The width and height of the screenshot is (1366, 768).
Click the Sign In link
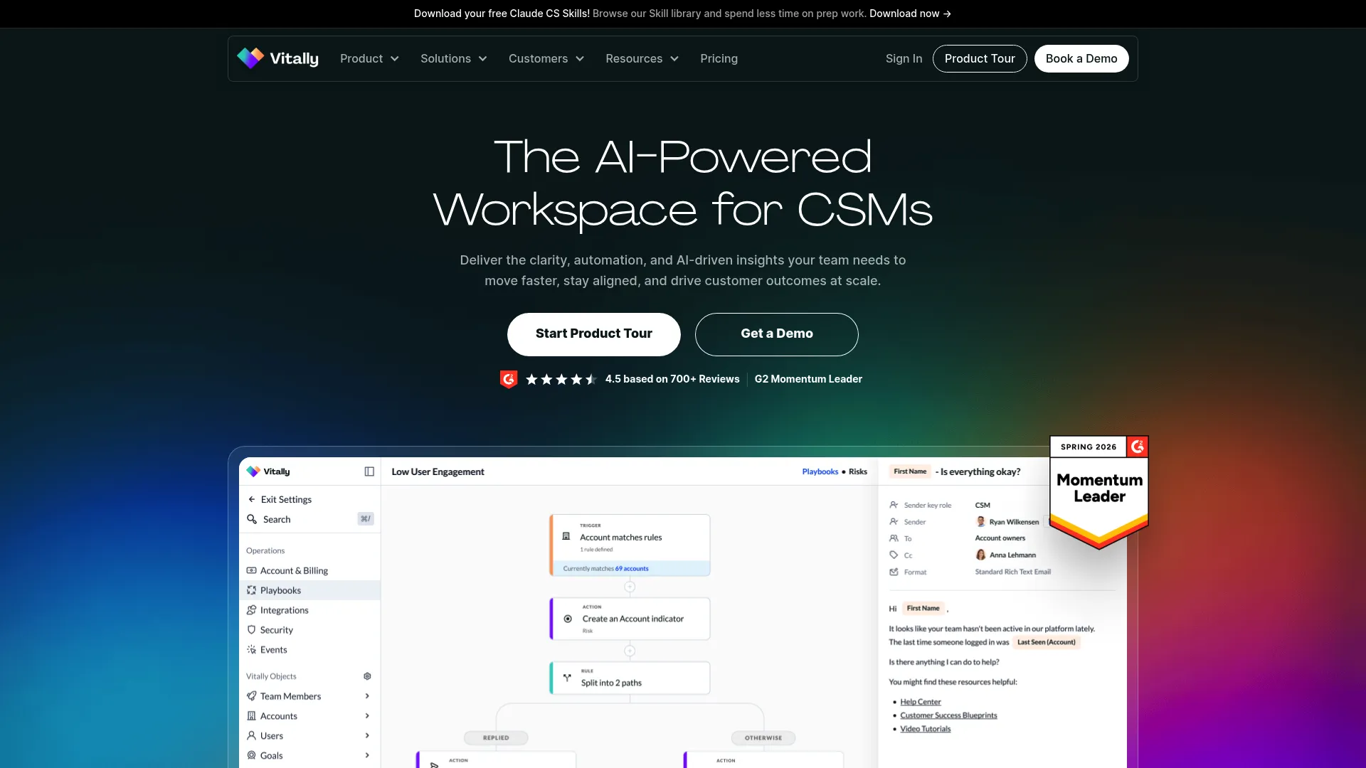click(x=904, y=58)
